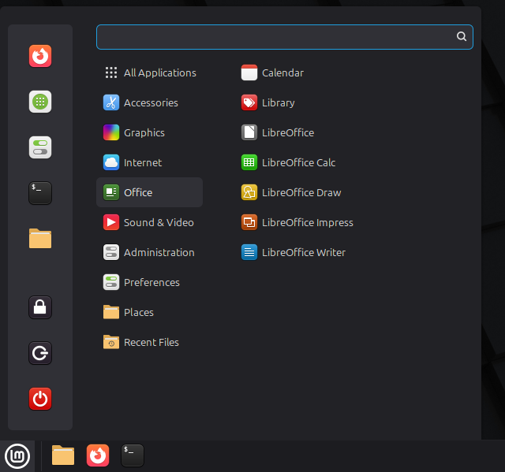This screenshot has width=505, height=472.
Task: Click the red power shutdown icon
Action: pyautogui.click(x=40, y=399)
